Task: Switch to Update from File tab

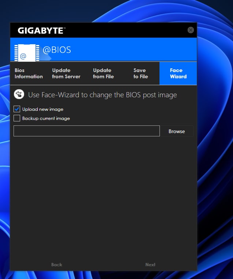Action: tap(104, 73)
